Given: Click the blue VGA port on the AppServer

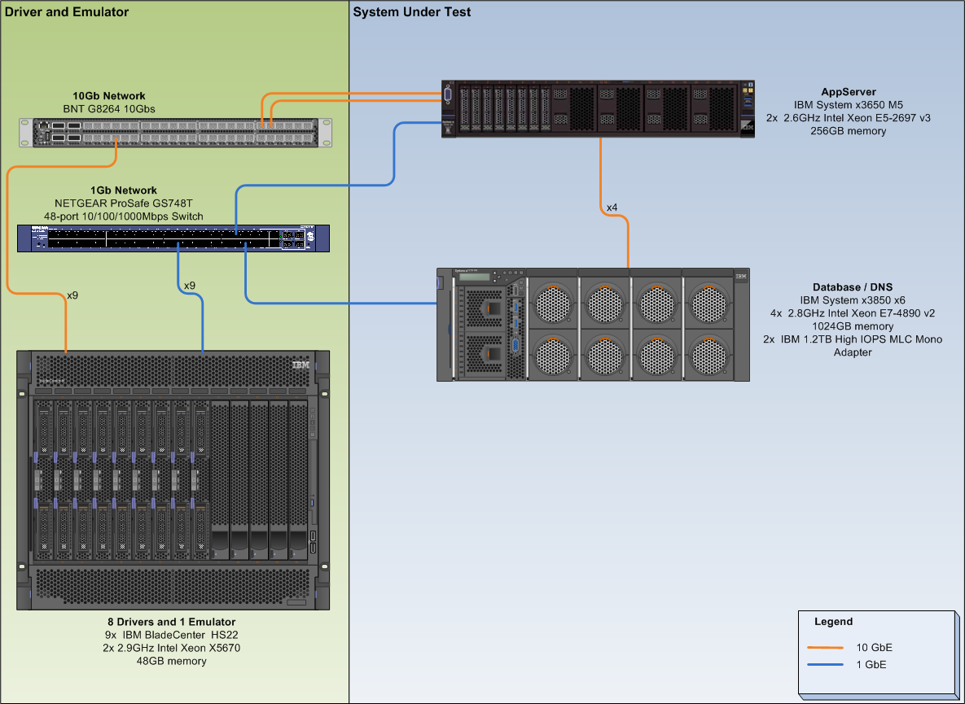Looking at the screenshot, I should [448, 95].
